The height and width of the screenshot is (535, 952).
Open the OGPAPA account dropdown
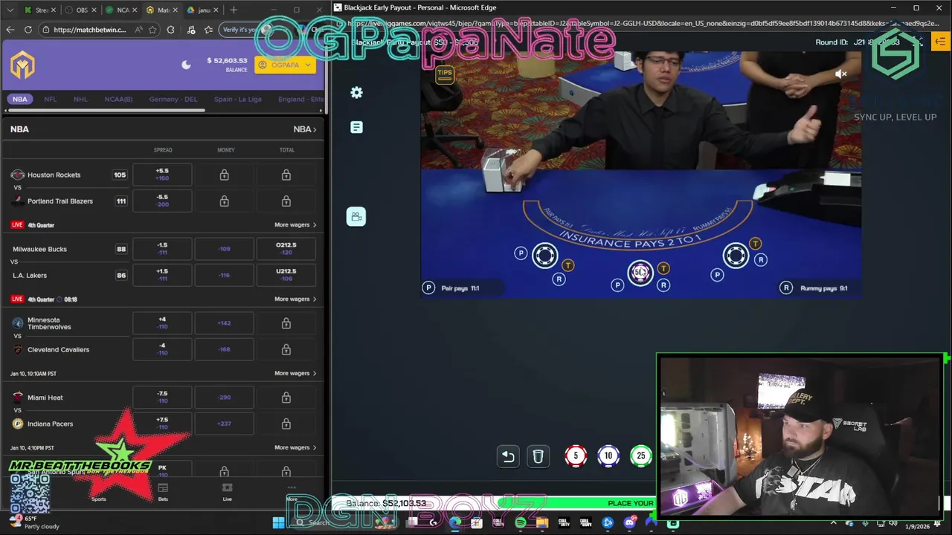point(285,65)
